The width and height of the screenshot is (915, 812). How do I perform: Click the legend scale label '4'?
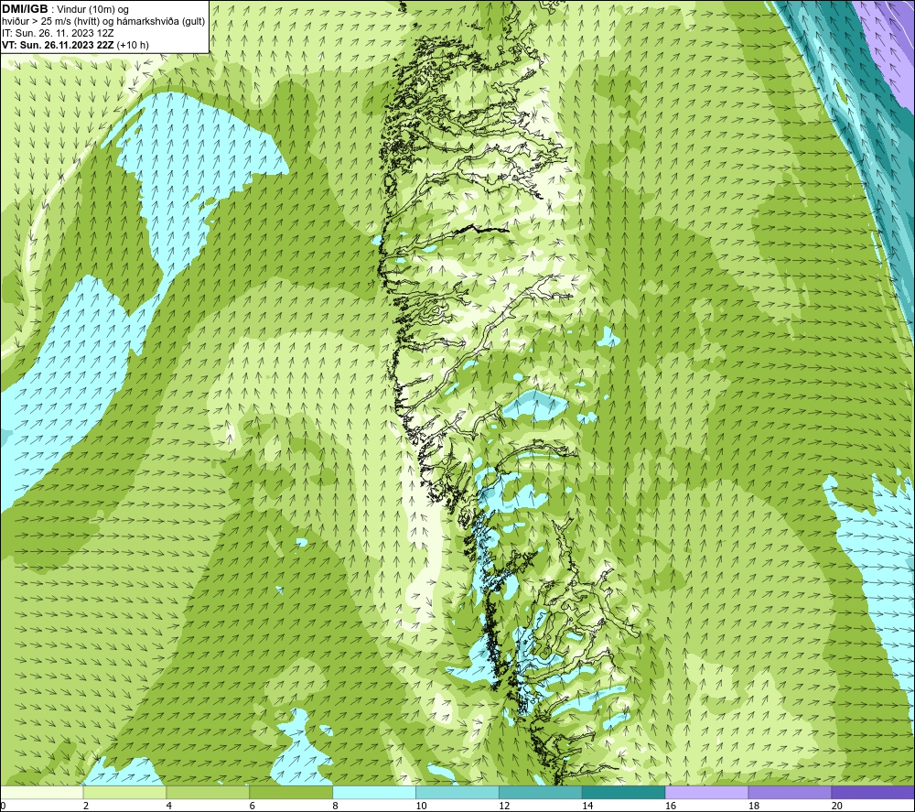point(169,807)
